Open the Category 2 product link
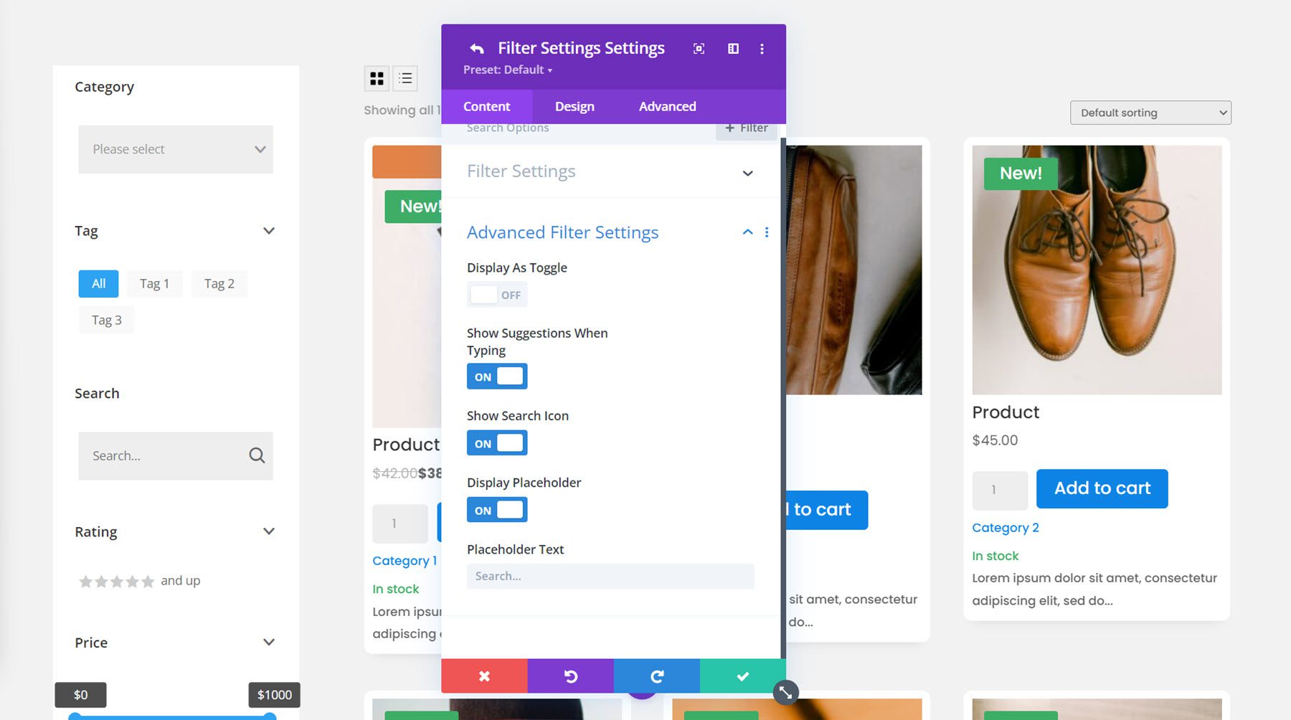Viewport: 1291px width, 720px height. (x=1006, y=527)
